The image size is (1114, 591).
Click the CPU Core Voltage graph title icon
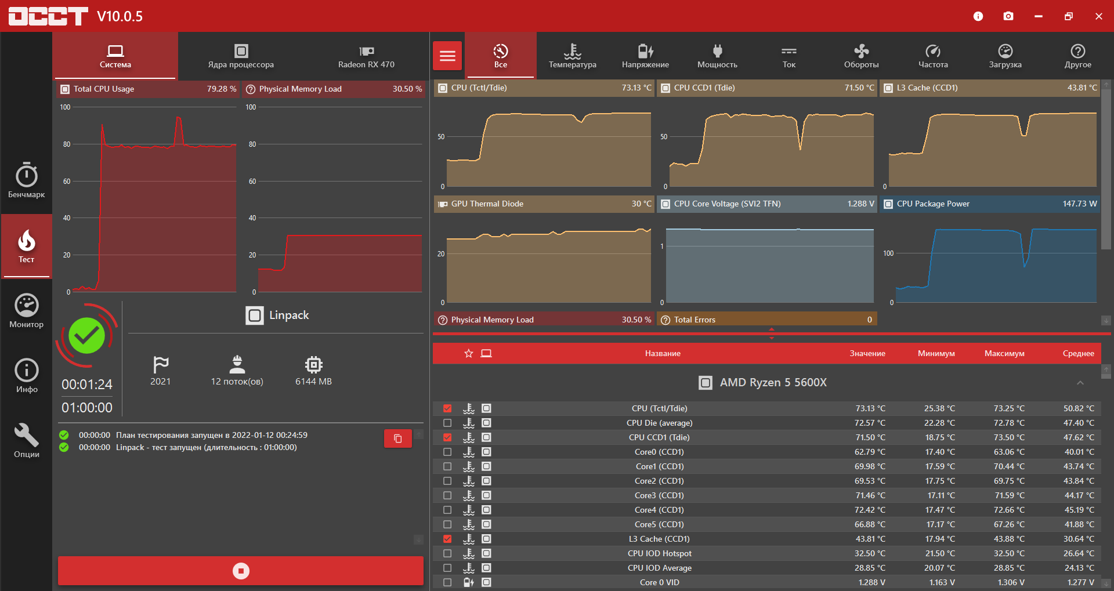pos(665,204)
